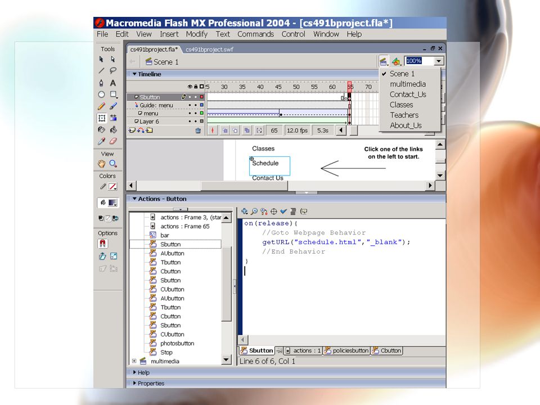Toggle blue outline square of Guide: menu layer
540x405 pixels.
pos(202,105)
